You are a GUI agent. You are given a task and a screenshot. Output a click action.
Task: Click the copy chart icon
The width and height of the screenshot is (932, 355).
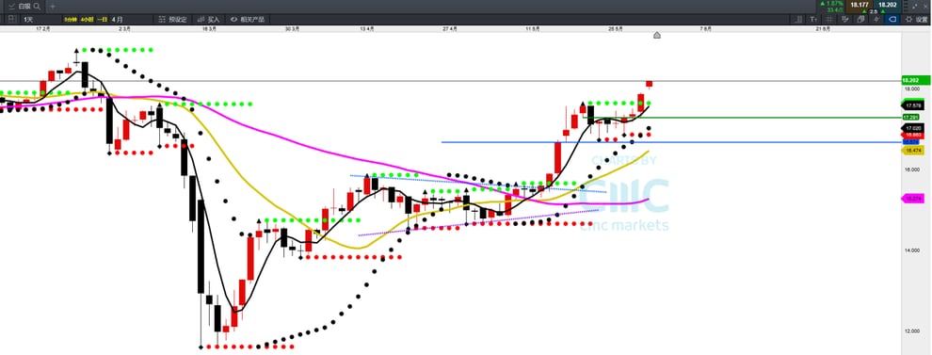[x=860, y=19]
